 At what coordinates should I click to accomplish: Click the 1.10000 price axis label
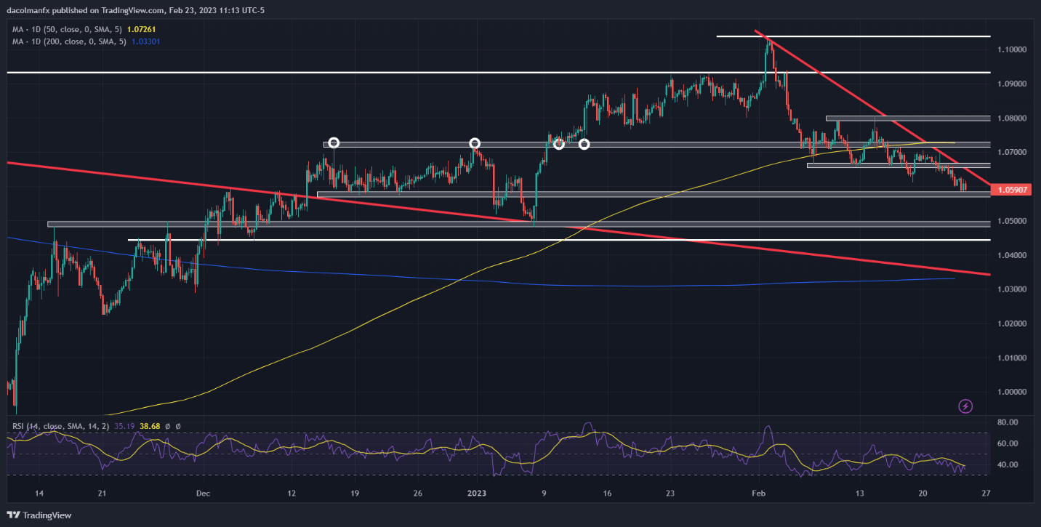tap(1013, 49)
